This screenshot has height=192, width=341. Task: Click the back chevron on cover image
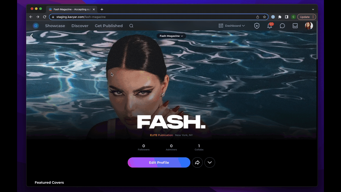[31, 36]
